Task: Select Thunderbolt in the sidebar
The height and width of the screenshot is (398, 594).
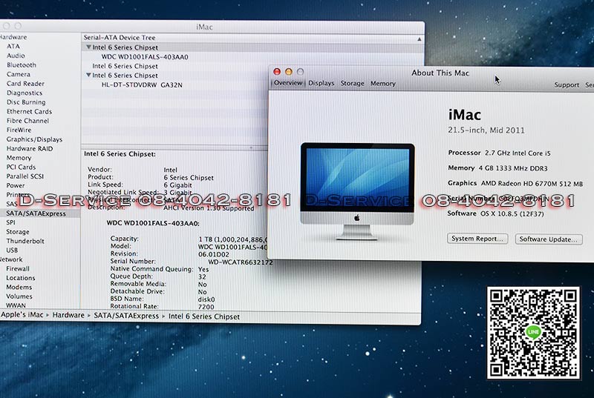Action: pos(25,241)
